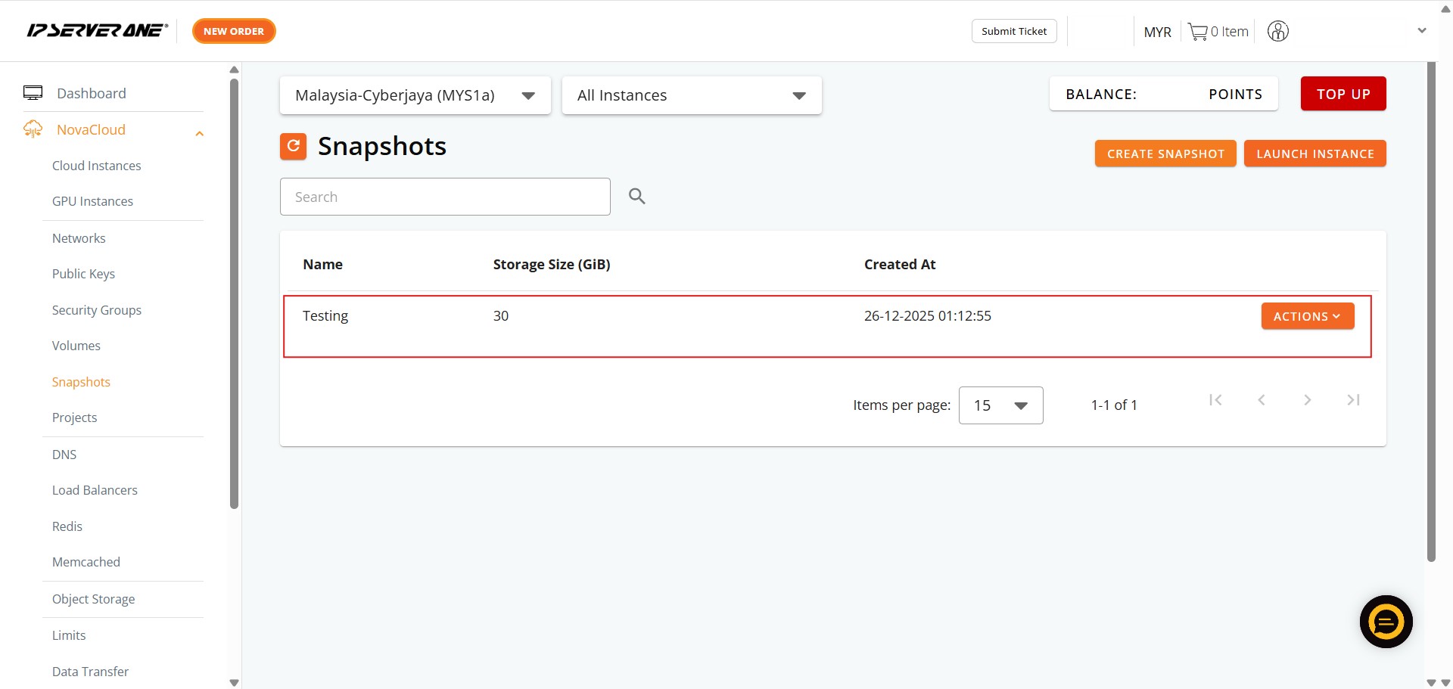Collapse the NovaCloud menu section
The height and width of the screenshot is (689, 1453).
pos(199,133)
